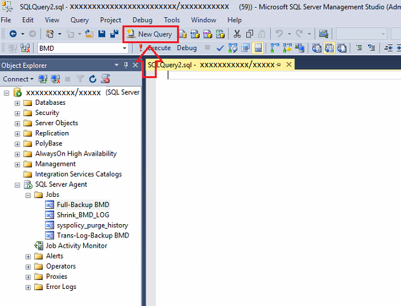Select the Shrink_BMD_LOG job
The width and height of the screenshot is (401, 306).
click(83, 215)
